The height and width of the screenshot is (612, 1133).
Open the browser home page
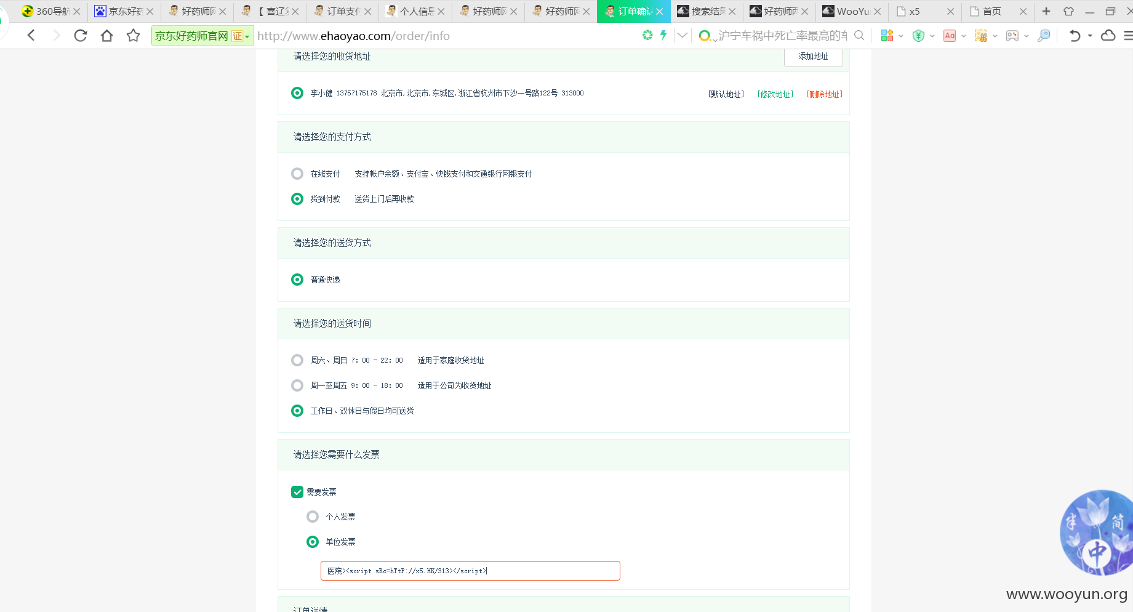point(107,36)
